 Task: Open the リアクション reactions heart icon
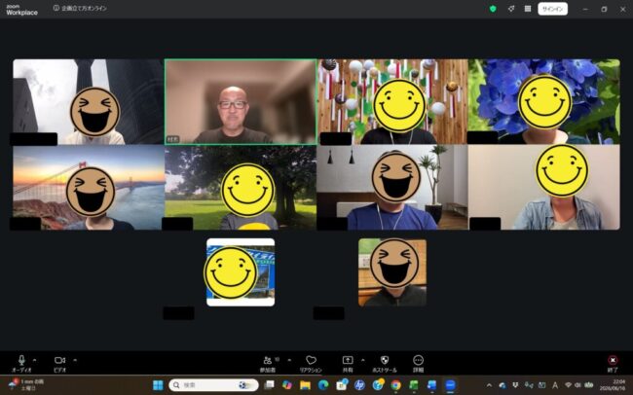coord(311,364)
